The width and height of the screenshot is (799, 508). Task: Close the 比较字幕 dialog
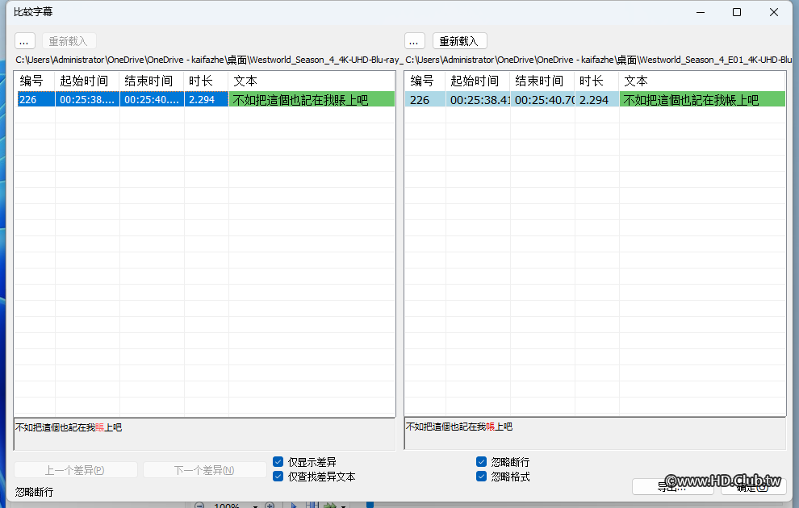pyautogui.click(x=773, y=12)
